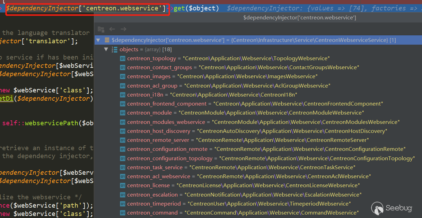Screen dimensions: 422x218
Task: Click the jector['translator']; code line
Action: [39, 41]
